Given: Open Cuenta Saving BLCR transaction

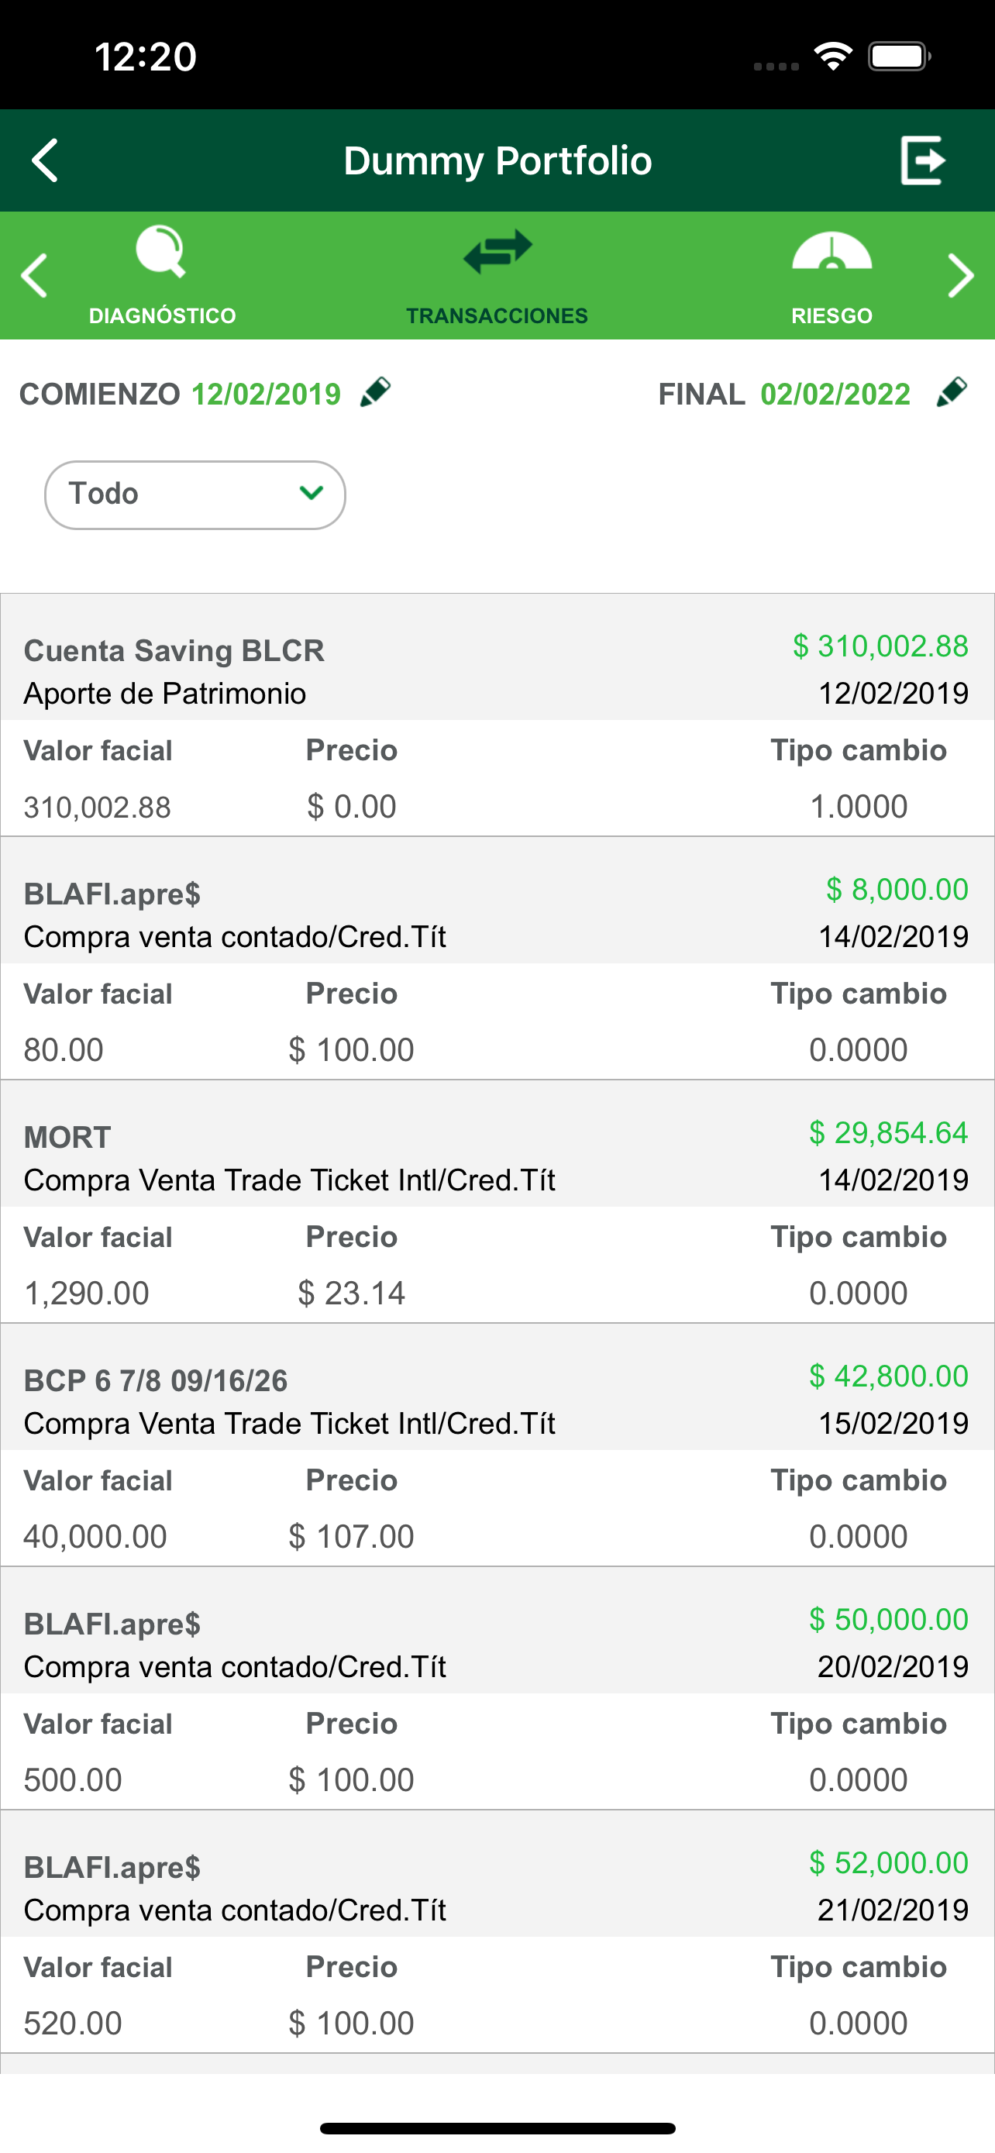Looking at the screenshot, I should tap(497, 715).
